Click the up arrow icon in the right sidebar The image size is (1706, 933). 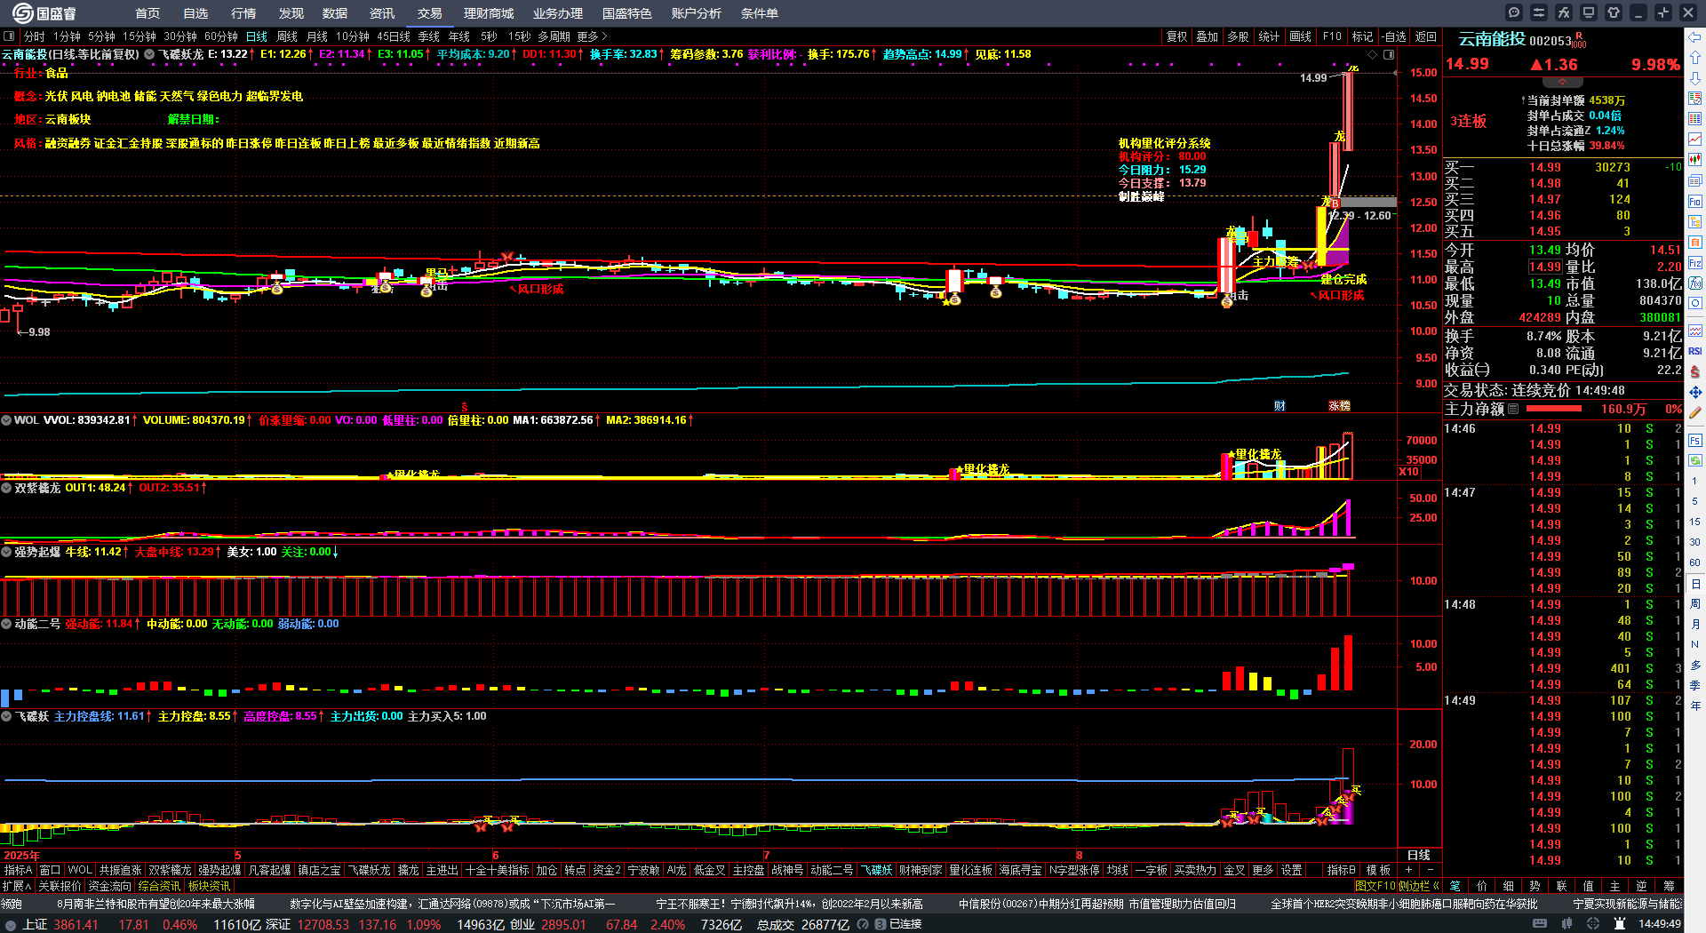pyautogui.click(x=1695, y=58)
